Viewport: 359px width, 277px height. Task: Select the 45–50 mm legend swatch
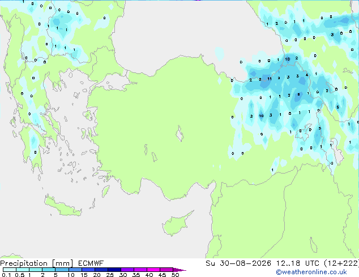point(166,270)
